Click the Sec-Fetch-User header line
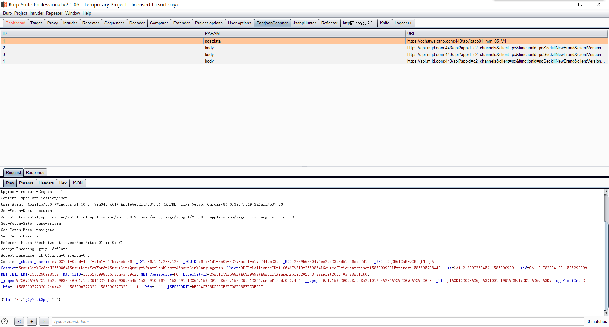The image size is (609, 327). tap(21, 236)
